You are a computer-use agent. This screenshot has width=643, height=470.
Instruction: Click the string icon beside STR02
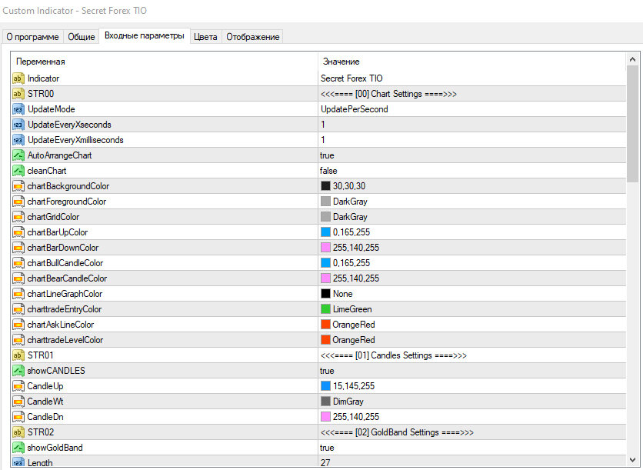[18, 432]
